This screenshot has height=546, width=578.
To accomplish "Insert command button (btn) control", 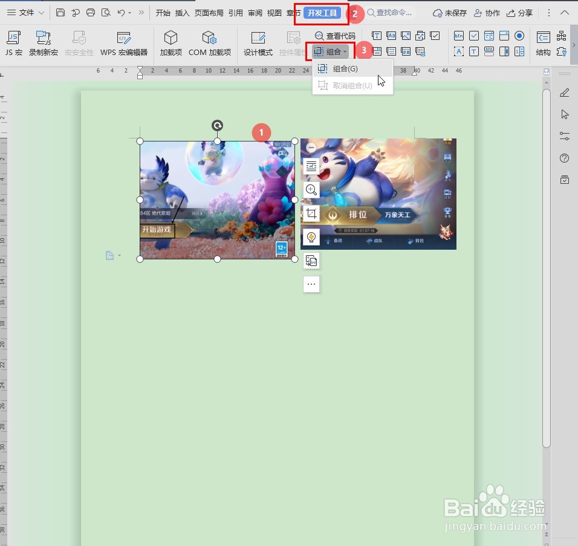I will 459,36.
